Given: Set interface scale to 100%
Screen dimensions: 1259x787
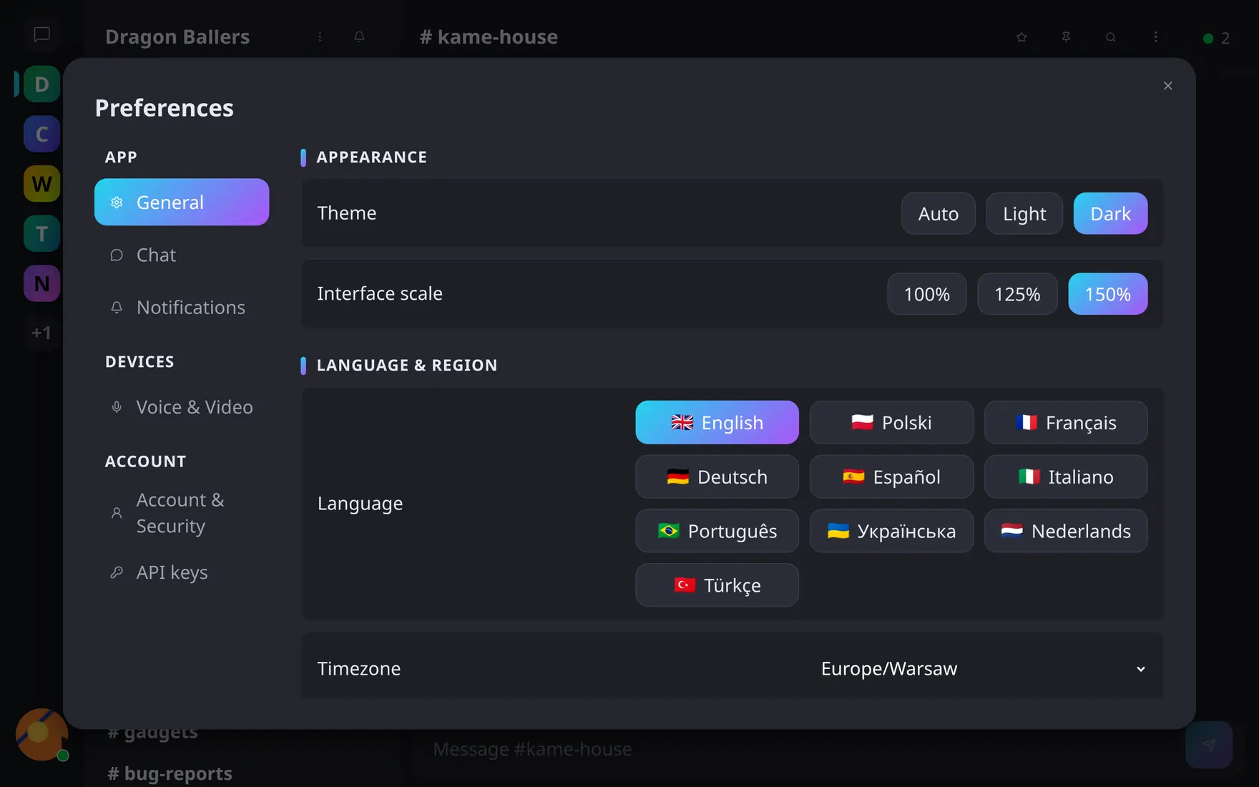Looking at the screenshot, I should [927, 294].
